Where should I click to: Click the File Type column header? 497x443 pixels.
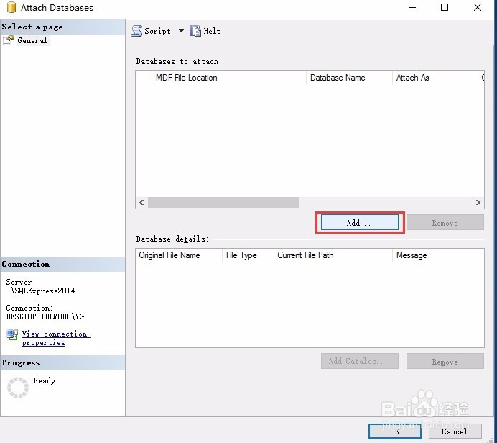[x=248, y=255]
